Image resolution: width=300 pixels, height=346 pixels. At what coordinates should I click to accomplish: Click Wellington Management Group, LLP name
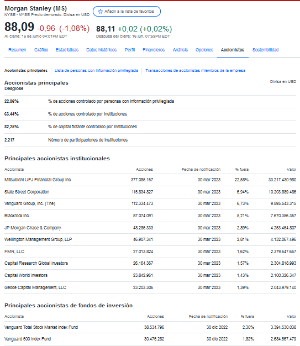click(x=38, y=240)
